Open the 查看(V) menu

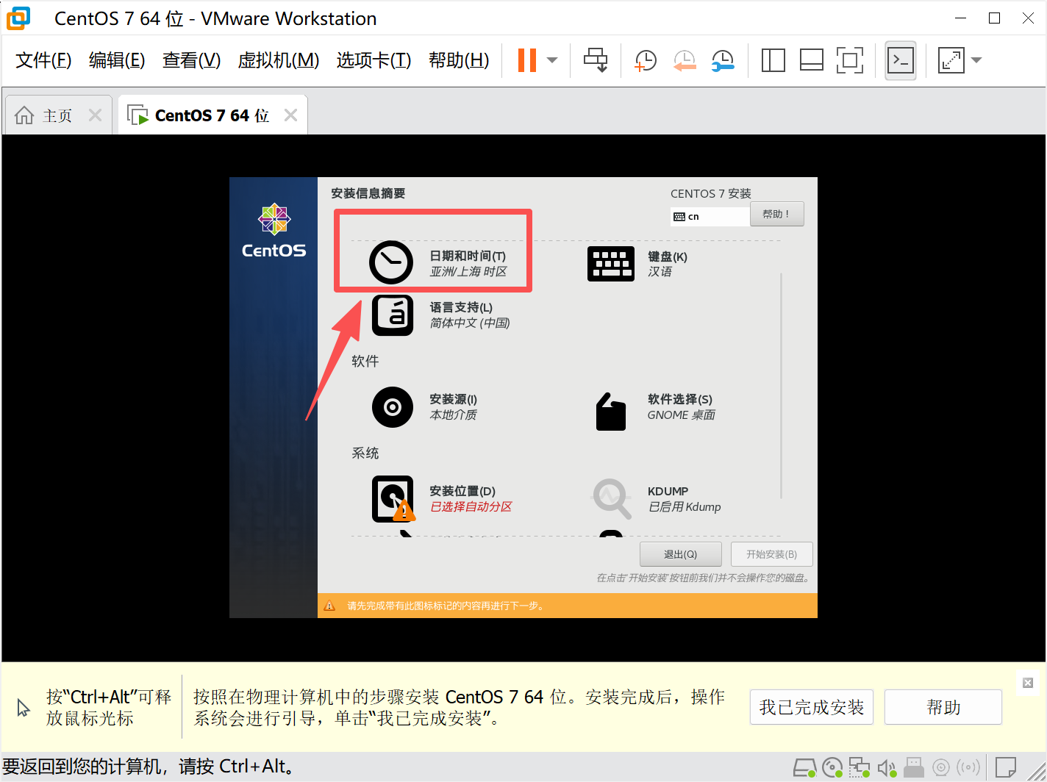coord(191,60)
